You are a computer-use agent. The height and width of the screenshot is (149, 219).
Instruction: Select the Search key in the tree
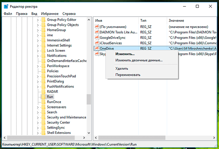(52, 112)
